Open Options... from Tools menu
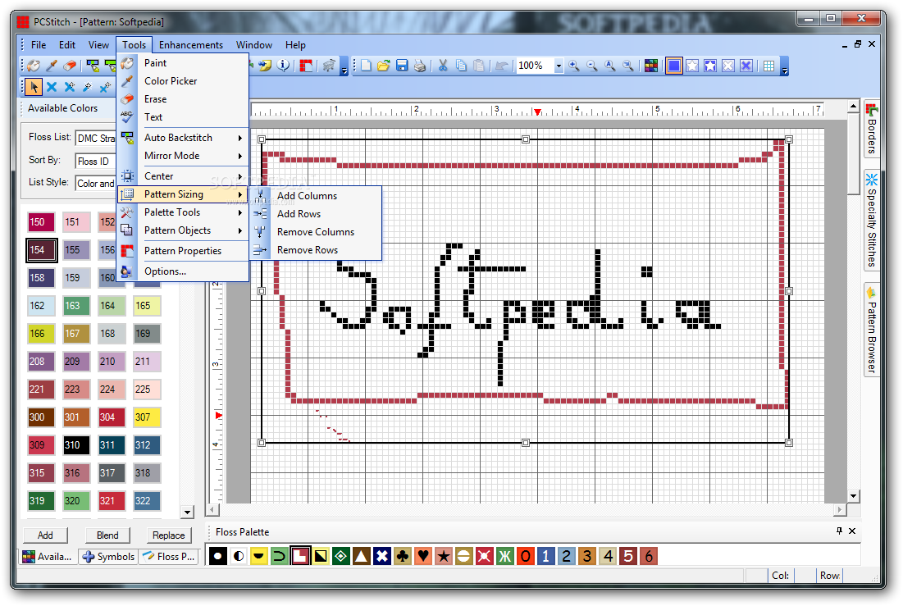 tap(183, 271)
